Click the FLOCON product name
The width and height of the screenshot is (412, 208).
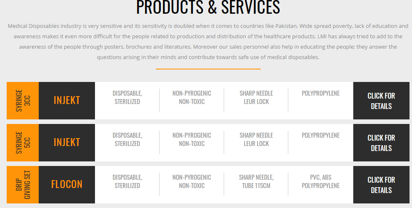click(x=67, y=184)
